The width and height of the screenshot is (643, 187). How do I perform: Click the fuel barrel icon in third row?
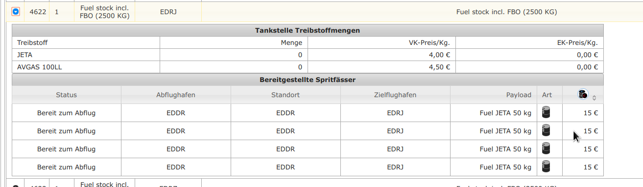point(547,149)
